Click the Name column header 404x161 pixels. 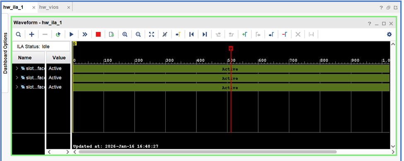click(x=28, y=58)
